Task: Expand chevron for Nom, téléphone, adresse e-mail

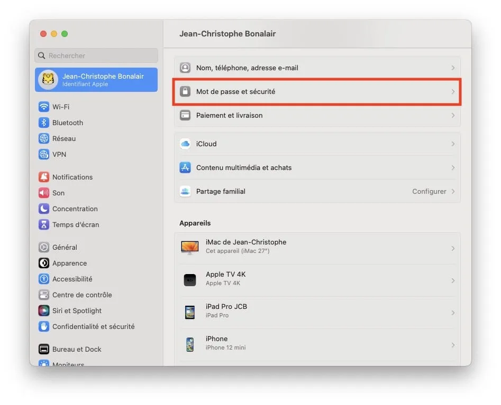Action: (453, 68)
